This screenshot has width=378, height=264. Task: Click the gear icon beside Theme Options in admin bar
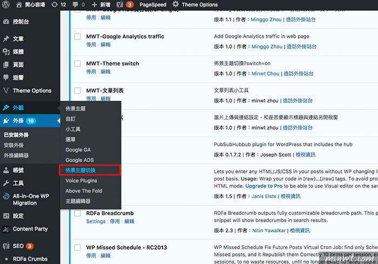(175, 4)
